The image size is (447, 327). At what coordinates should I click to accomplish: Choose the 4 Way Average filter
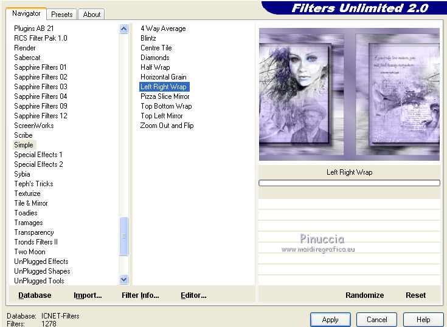point(163,29)
